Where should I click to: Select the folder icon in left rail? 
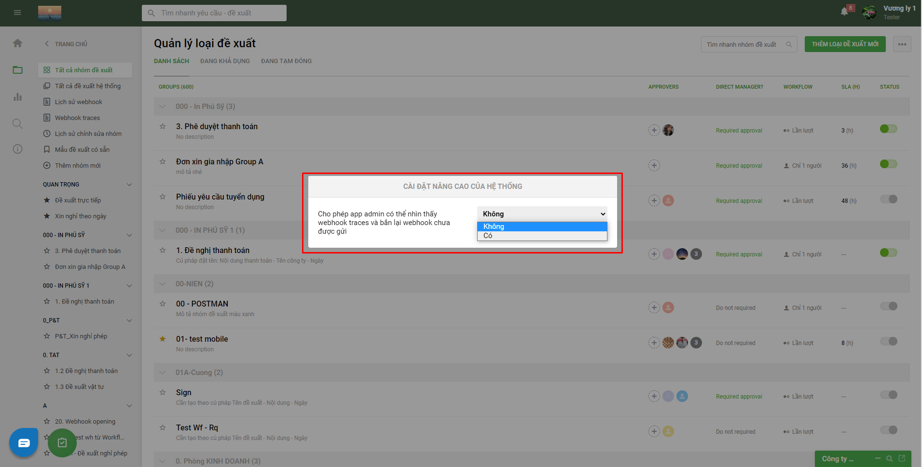tap(17, 70)
